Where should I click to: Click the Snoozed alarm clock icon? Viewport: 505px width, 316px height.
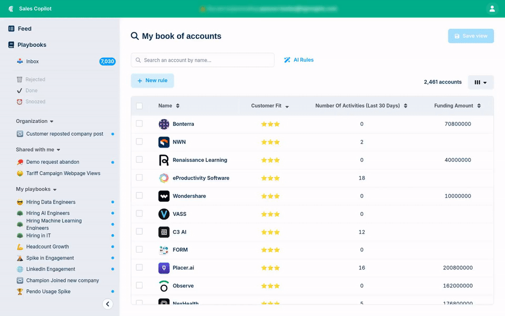click(x=20, y=102)
